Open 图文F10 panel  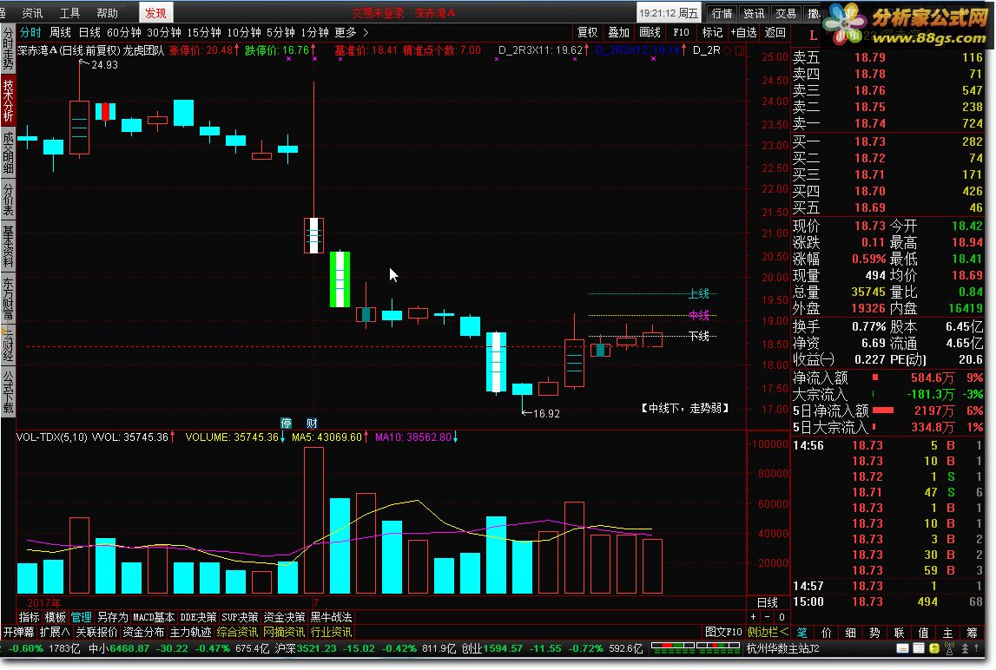click(722, 632)
